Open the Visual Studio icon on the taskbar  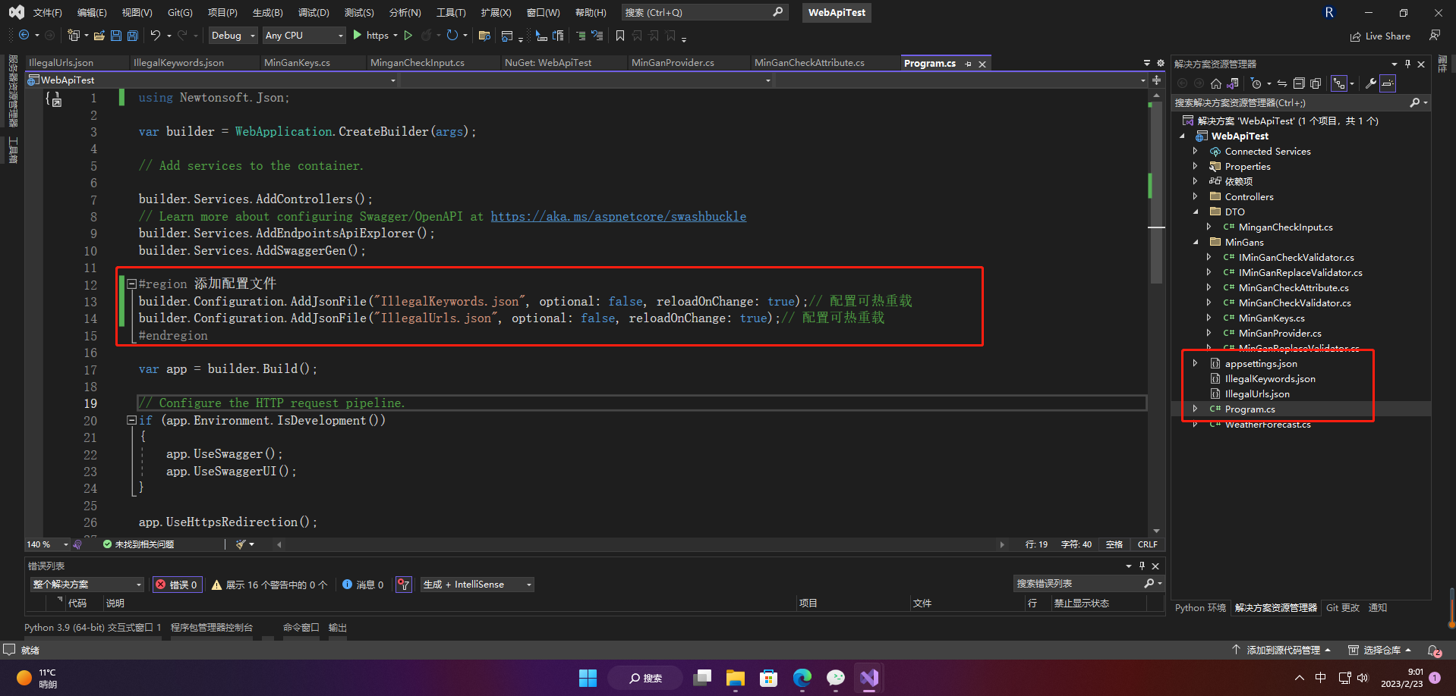click(x=869, y=678)
